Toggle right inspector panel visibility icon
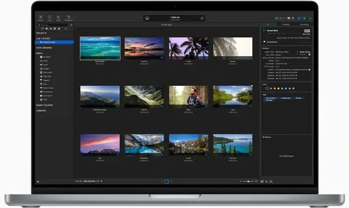 tap(304, 18)
